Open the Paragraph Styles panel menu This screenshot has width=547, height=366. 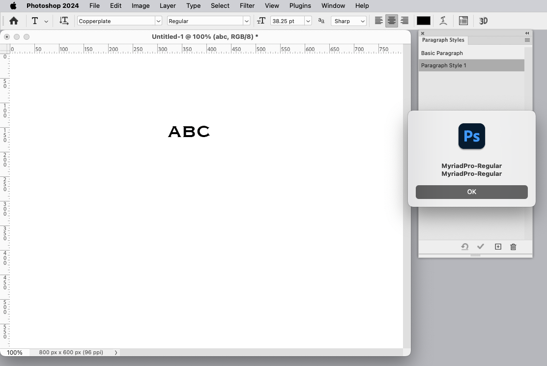pyautogui.click(x=527, y=40)
